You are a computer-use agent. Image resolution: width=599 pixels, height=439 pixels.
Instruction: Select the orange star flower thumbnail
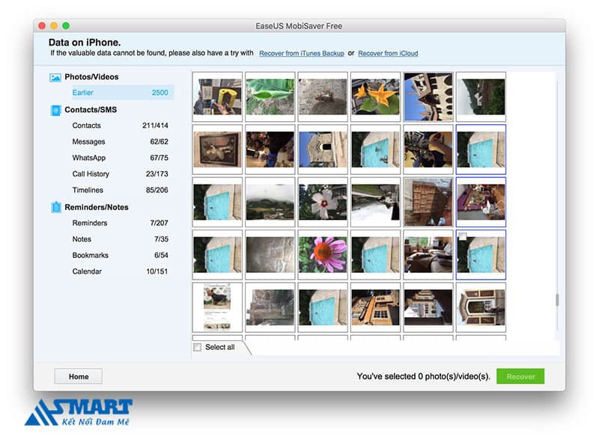click(375, 96)
